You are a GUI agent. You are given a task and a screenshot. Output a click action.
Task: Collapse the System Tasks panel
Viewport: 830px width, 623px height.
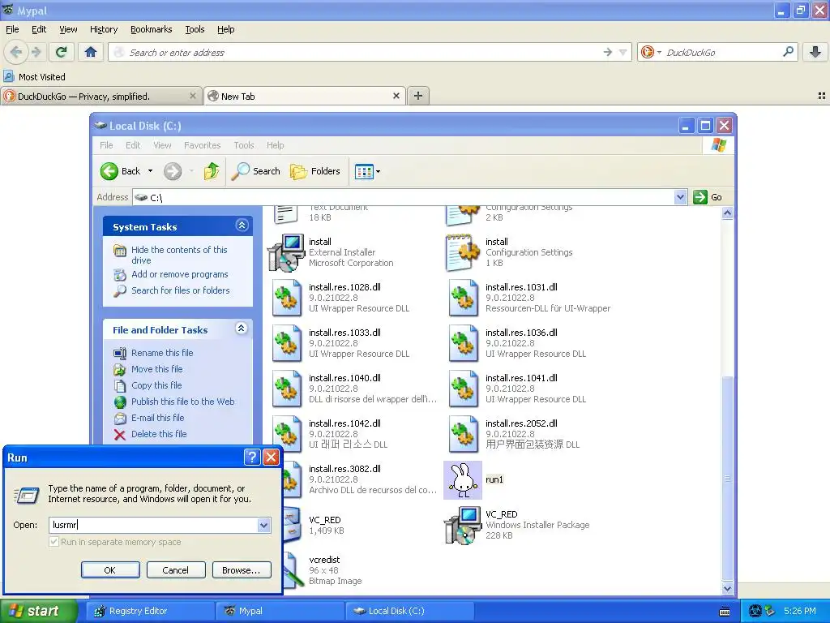(x=242, y=226)
